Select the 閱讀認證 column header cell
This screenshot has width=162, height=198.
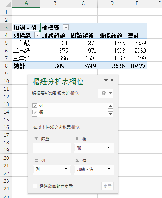(x=83, y=35)
